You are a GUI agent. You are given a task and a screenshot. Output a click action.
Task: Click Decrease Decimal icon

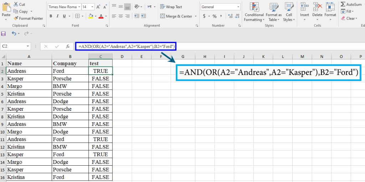pyautogui.click(x=237, y=16)
